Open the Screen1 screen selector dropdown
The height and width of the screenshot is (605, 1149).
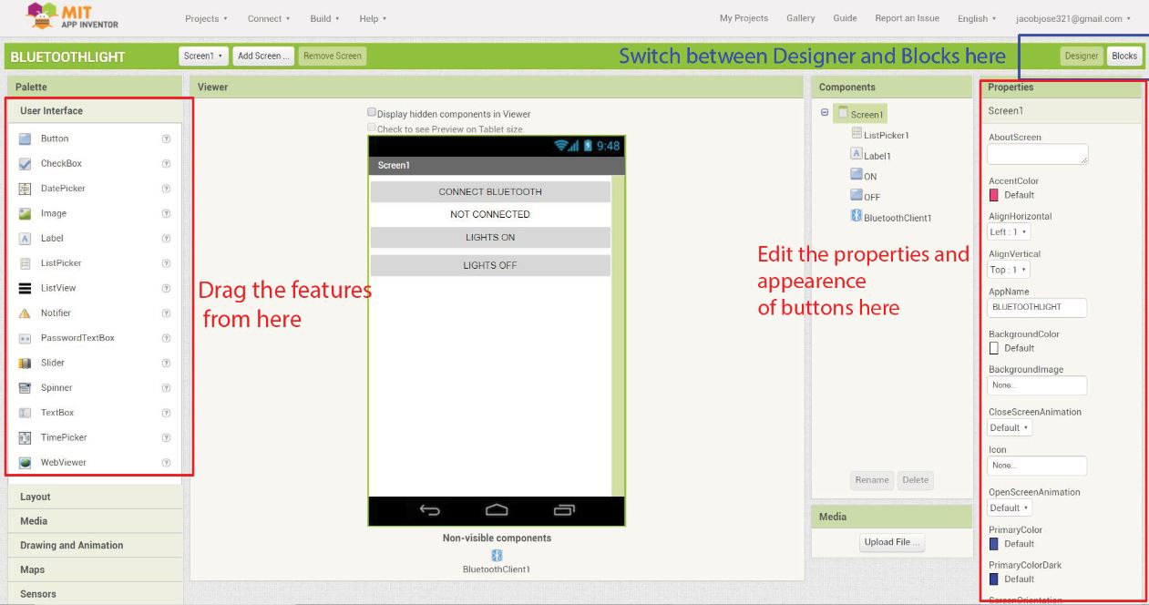[203, 56]
